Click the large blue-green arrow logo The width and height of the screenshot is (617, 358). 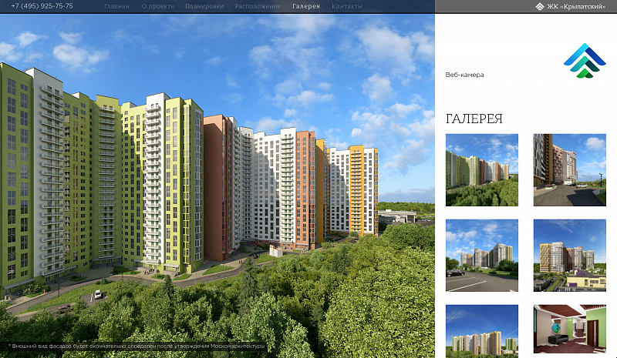coord(585,61)
